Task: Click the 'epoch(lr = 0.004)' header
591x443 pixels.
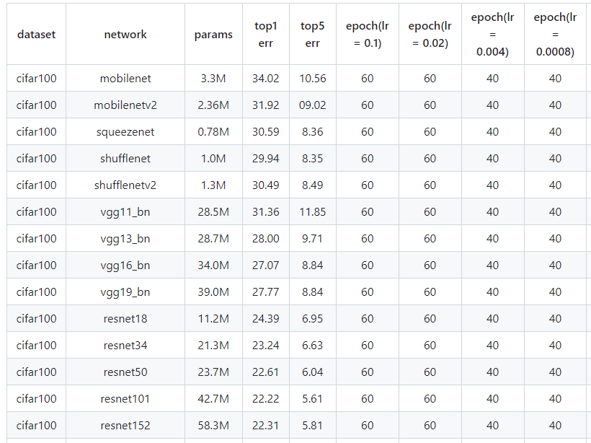Action: click(492, 35)
